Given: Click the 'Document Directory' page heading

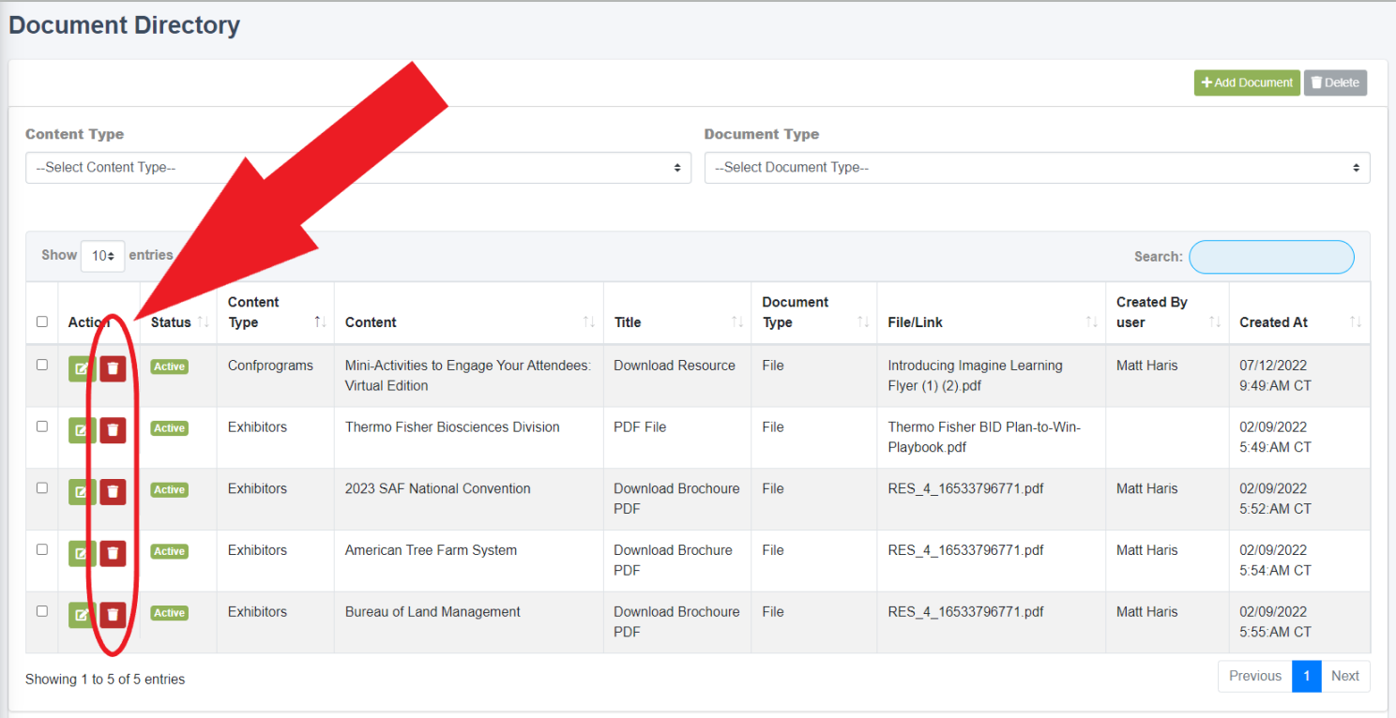Looking at the screenshot, I should 124,25.
